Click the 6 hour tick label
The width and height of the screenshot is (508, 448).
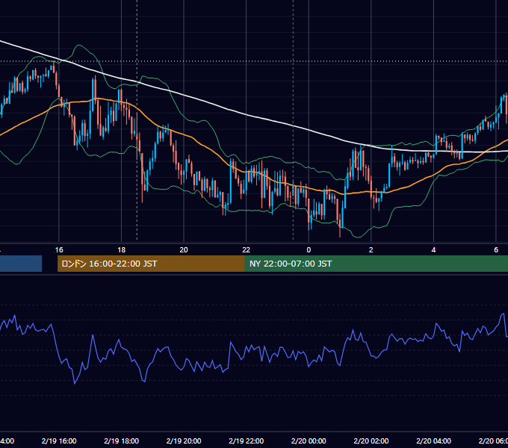click(x=496, y=250)
